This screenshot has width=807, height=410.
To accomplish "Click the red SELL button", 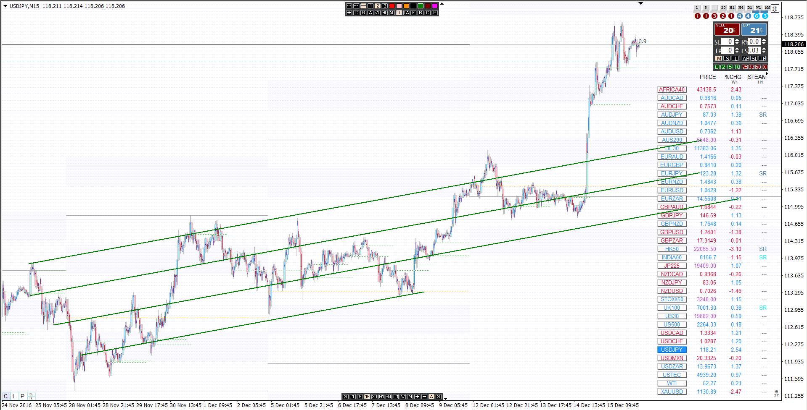I will pos(727,29).
